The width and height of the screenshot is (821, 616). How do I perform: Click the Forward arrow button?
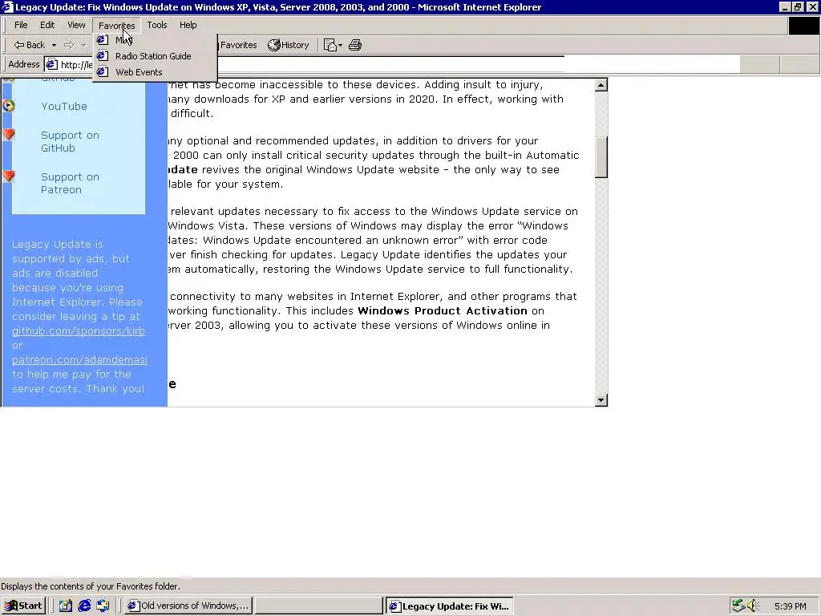pos(69,45)
